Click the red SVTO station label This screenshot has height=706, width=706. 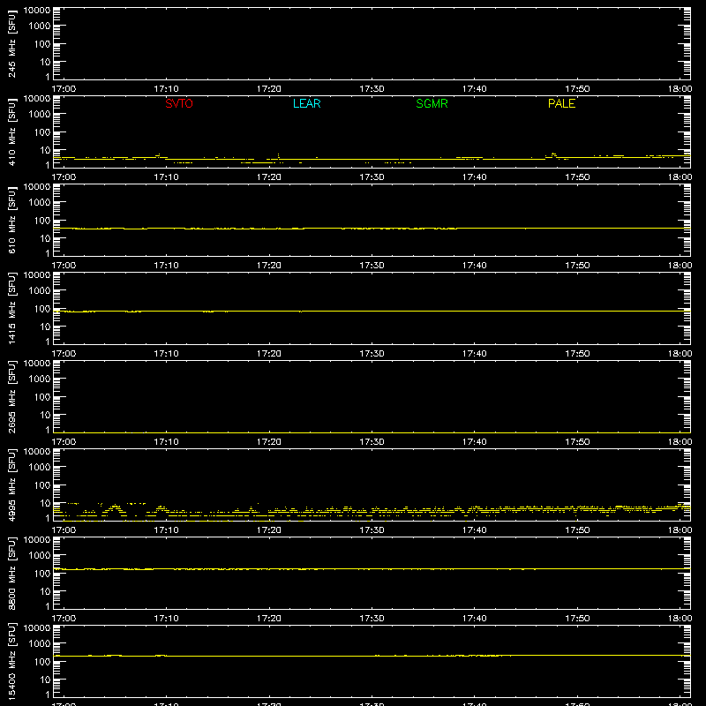179,103
